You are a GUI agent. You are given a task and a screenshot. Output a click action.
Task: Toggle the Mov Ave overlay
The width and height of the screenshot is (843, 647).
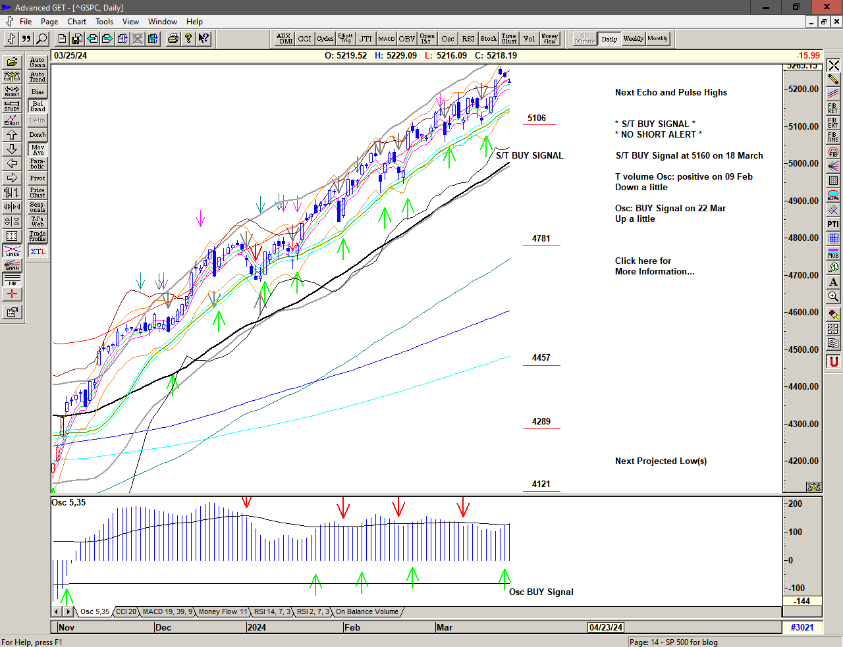pyautogui.click(x=38, y=149)
